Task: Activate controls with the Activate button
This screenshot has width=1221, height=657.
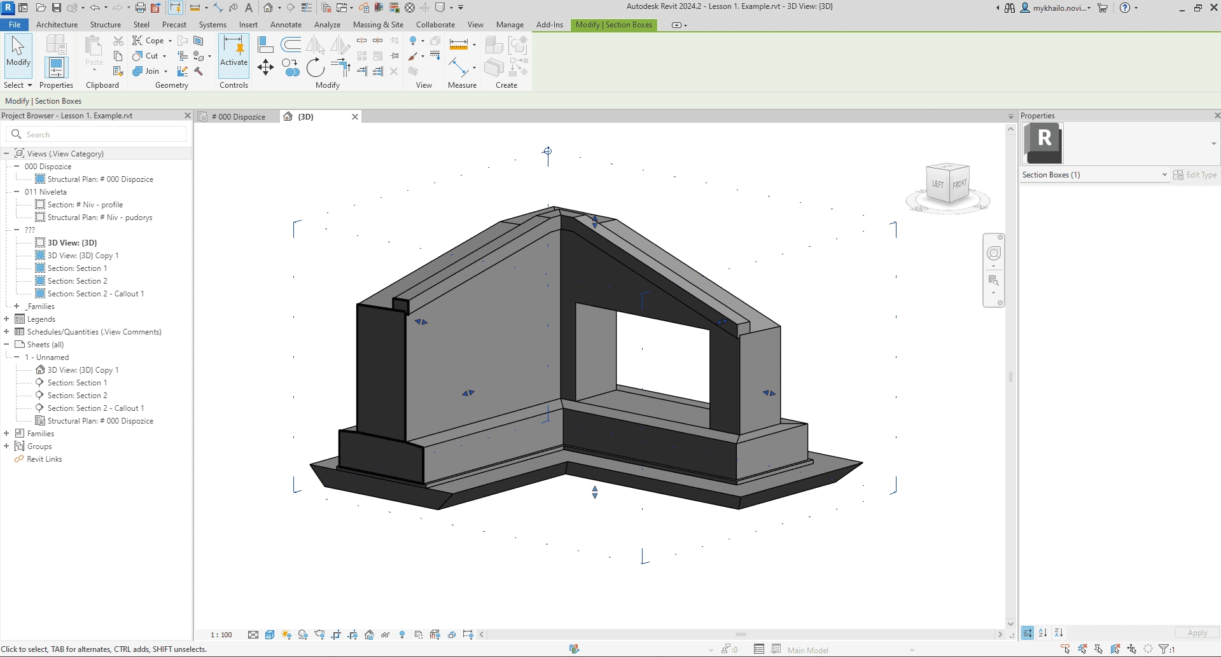Action: pos(234,51)
